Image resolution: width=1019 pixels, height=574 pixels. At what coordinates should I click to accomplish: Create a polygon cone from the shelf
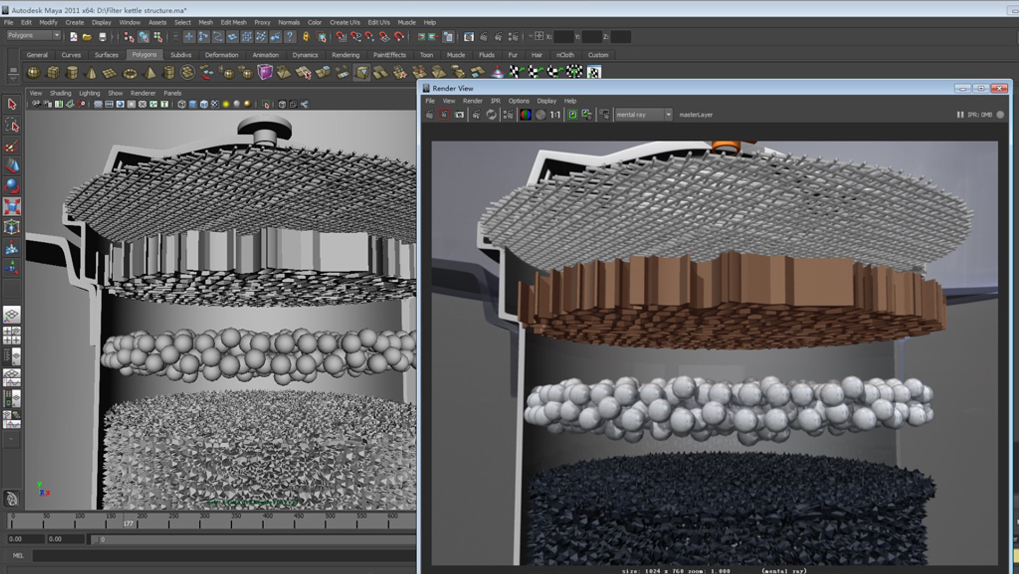click(x=91, y=72)
